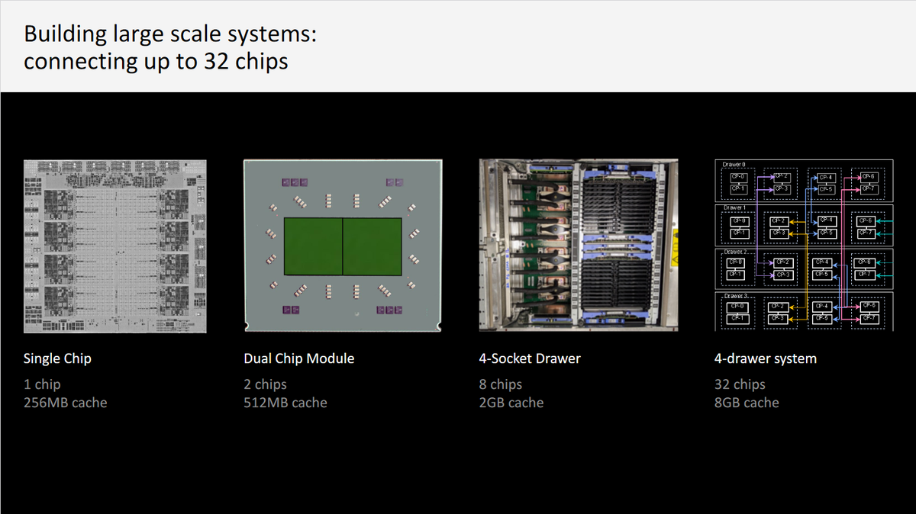Image resolution: width=916 pixels, height=514 pixels.
Task: Click the 4-Socket Drawer caption
Action: (529, 358)
